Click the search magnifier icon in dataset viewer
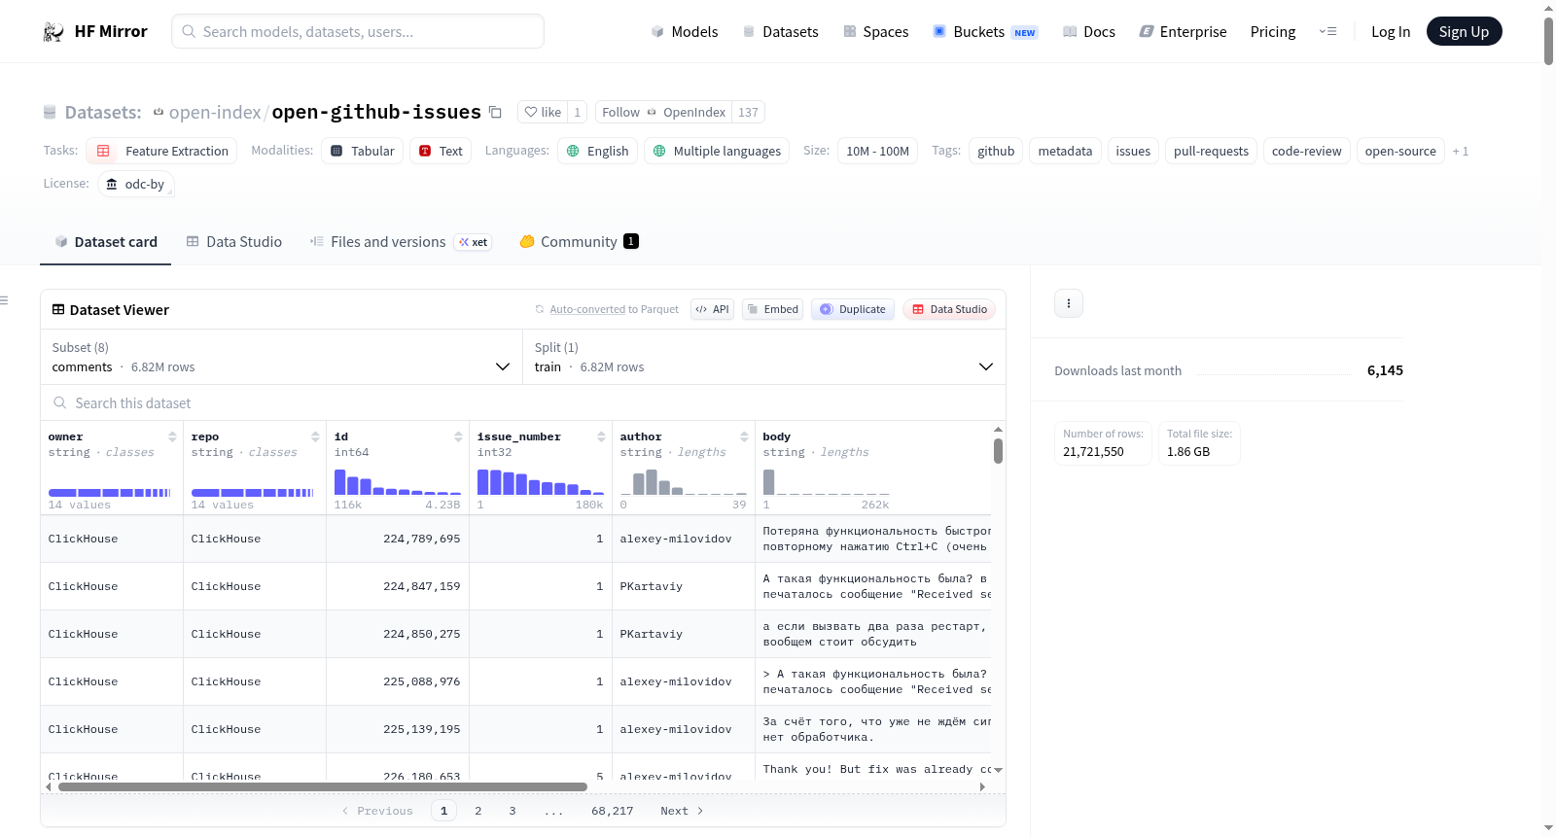1556x837 pixels. coord(60,403)
